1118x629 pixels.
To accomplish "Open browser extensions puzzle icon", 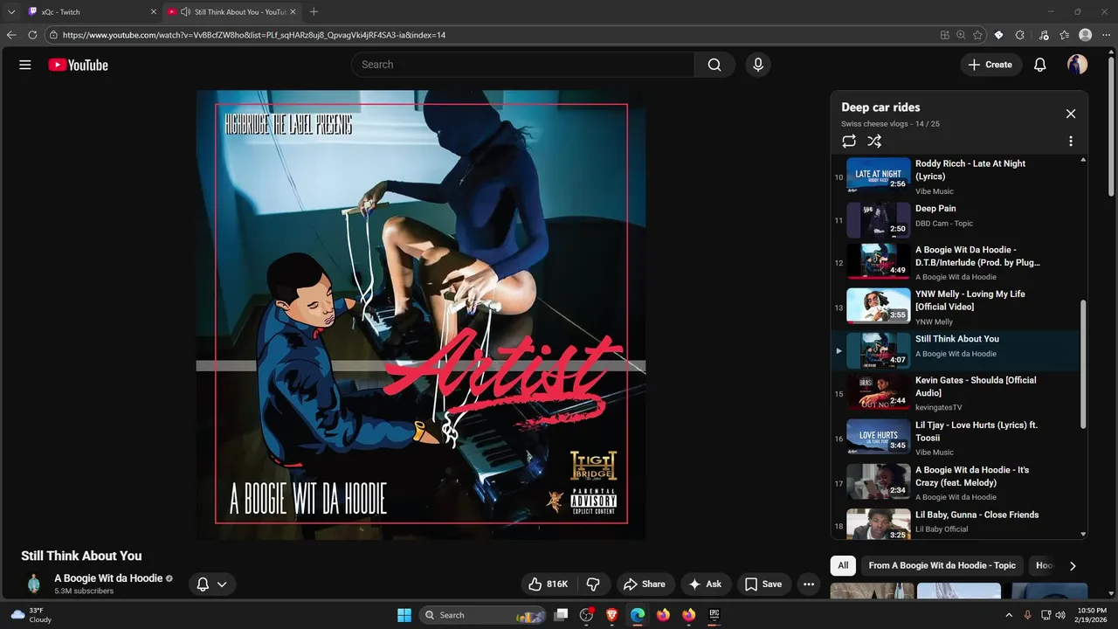I will [x=1019, y=35].
